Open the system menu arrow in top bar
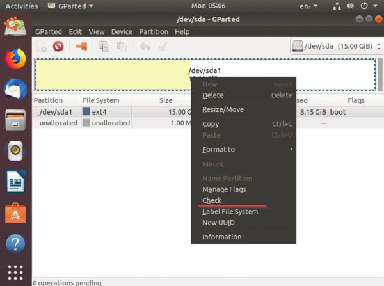This screenshot has height=286, width=384. (376, 6)
